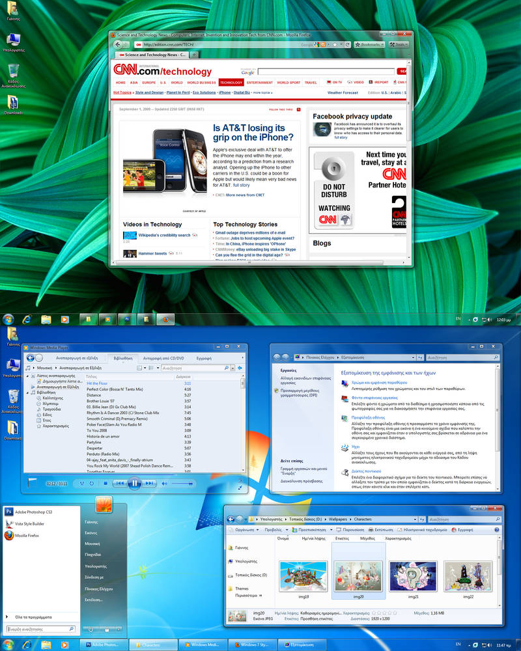Open the Οργάνωση menu in Explorer
Viewport: 521px width, 651px height.
244,530
